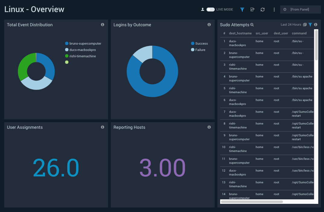Click the user icon beside Live Mode

tap(202, 9)
